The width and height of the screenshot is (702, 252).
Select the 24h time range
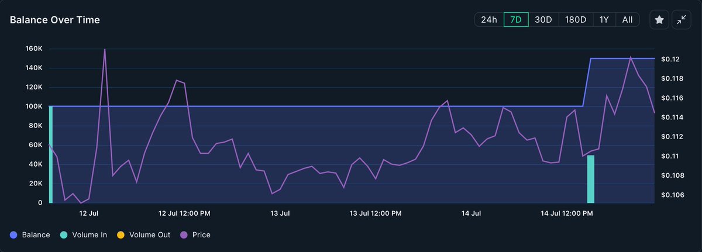tap(489, 20)
